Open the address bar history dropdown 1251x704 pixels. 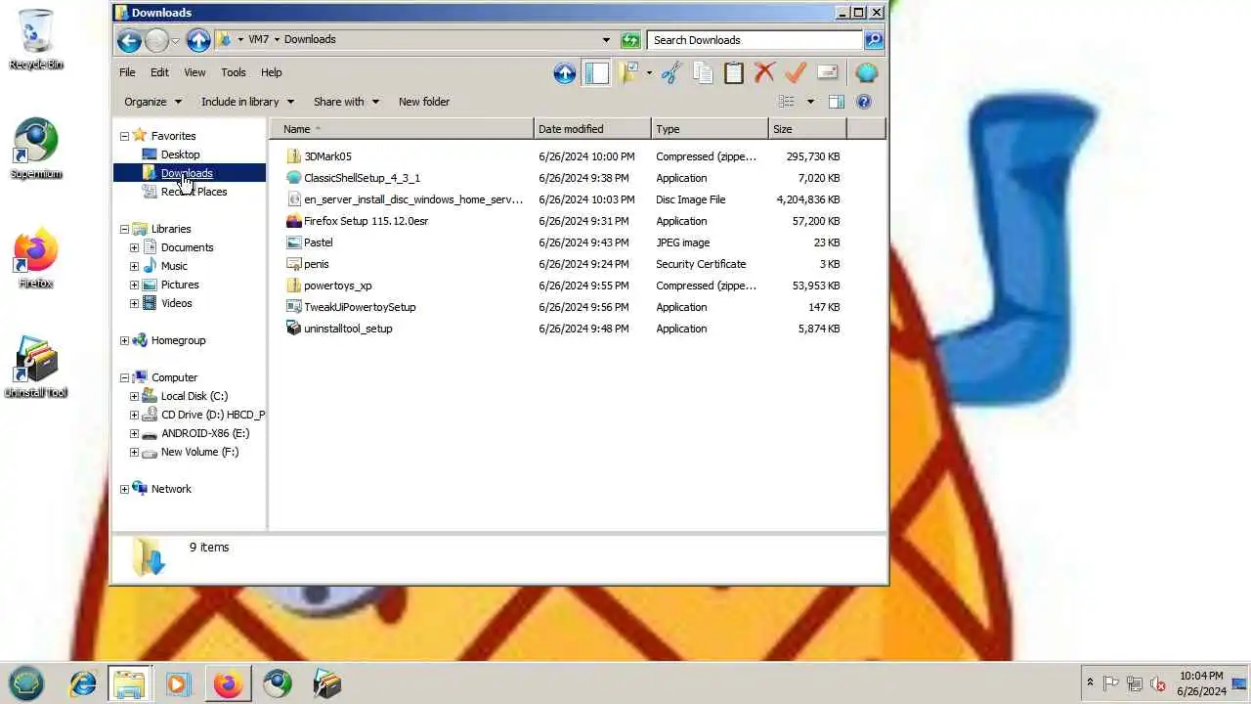[x=606, y=40]
